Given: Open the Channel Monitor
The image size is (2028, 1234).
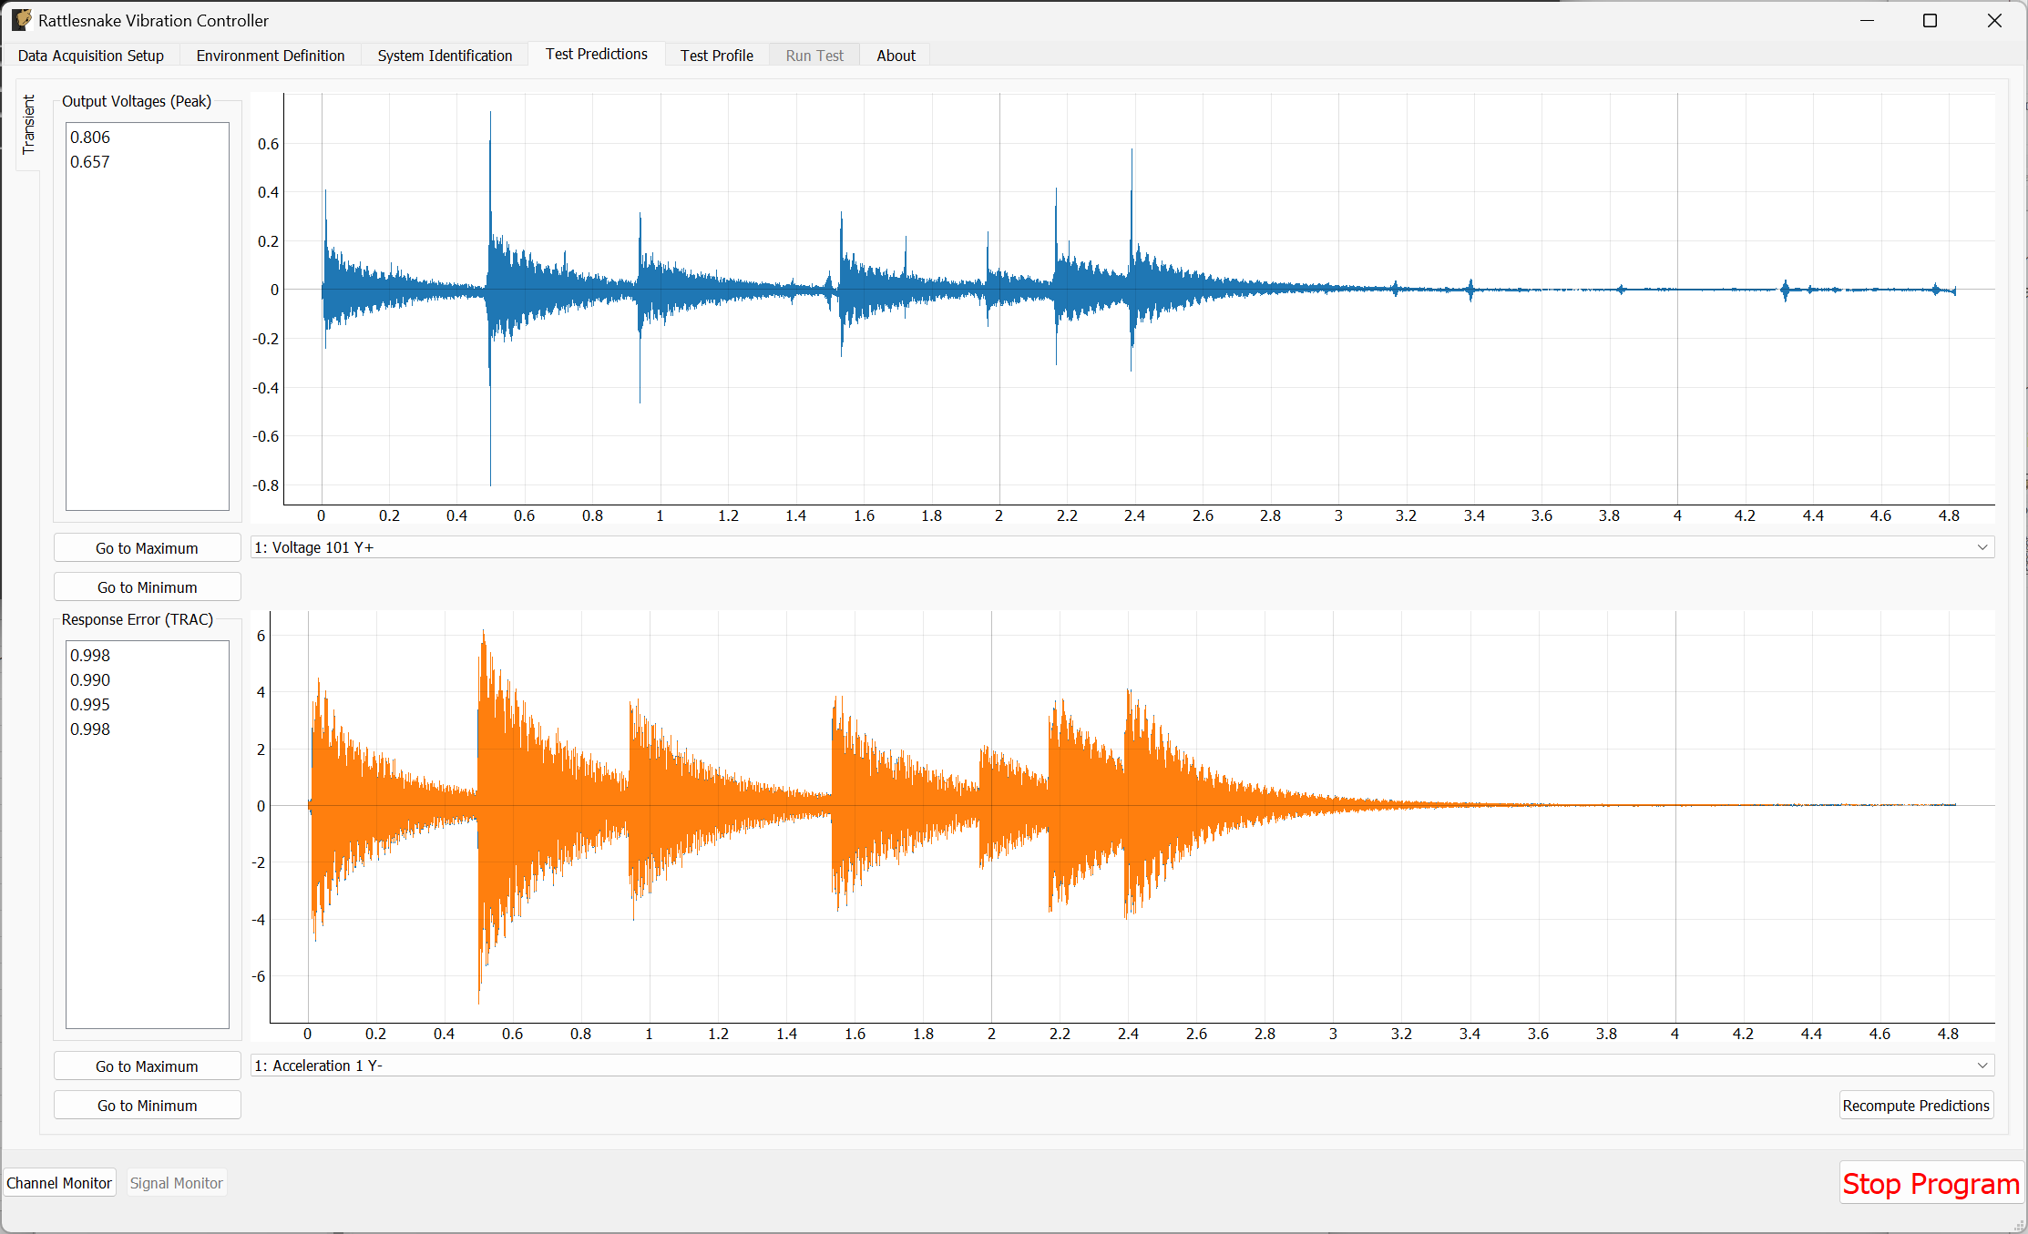Looking at the screenshot, I should point(59,1182).
